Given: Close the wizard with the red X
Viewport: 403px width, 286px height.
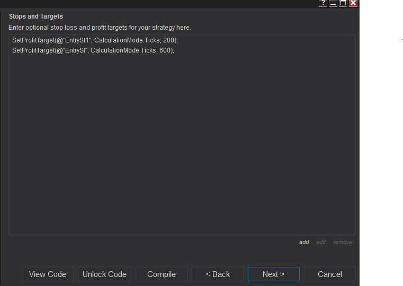Looking at the screenshot, I should pos(353,3).
